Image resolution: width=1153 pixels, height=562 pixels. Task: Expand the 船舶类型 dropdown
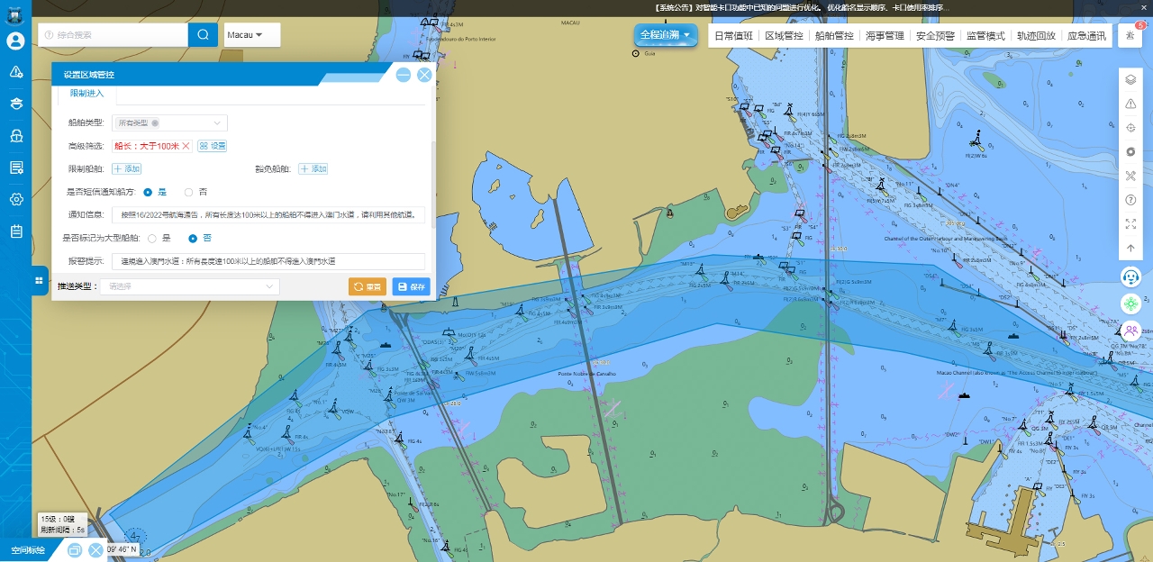click(x=170, y=122)
